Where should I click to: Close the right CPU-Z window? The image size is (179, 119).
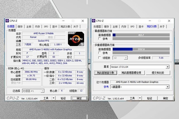(x=169, y=21)
